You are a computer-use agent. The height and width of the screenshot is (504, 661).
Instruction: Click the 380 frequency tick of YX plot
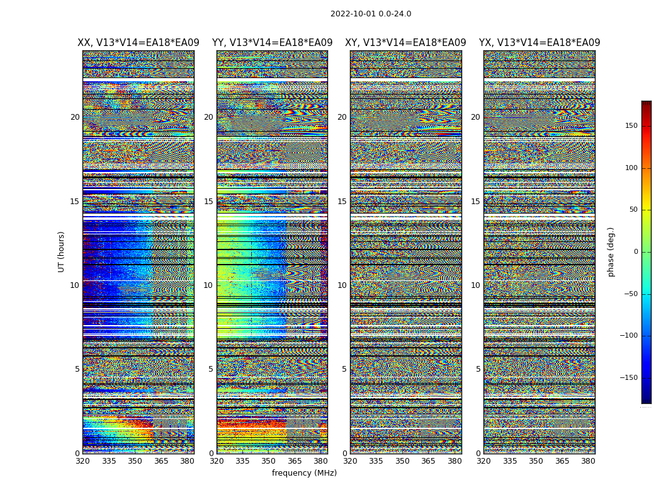(588, 461)
